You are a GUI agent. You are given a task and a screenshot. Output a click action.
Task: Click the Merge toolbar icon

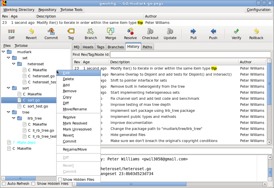(111, 31)
